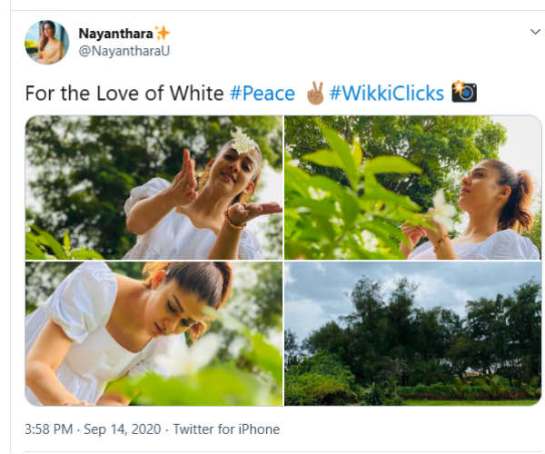
Task: Open Nayanthara's profile avatar picture
Action: pos(46,43)
